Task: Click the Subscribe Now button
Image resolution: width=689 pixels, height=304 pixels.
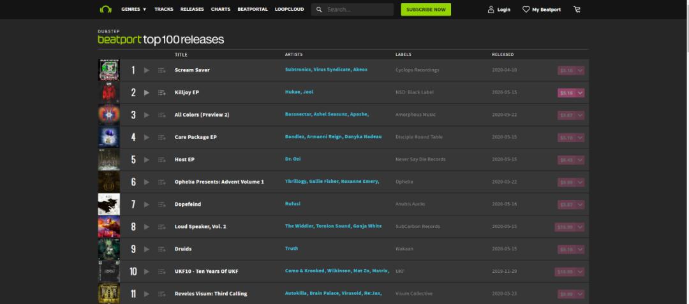Action: [x=426, y=10]
